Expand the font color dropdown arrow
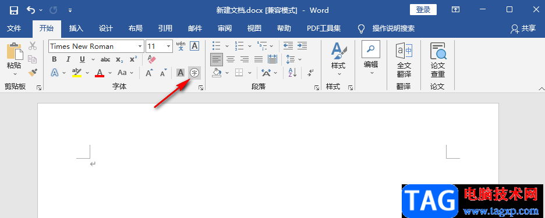545x218 pixels. (110, 73)
